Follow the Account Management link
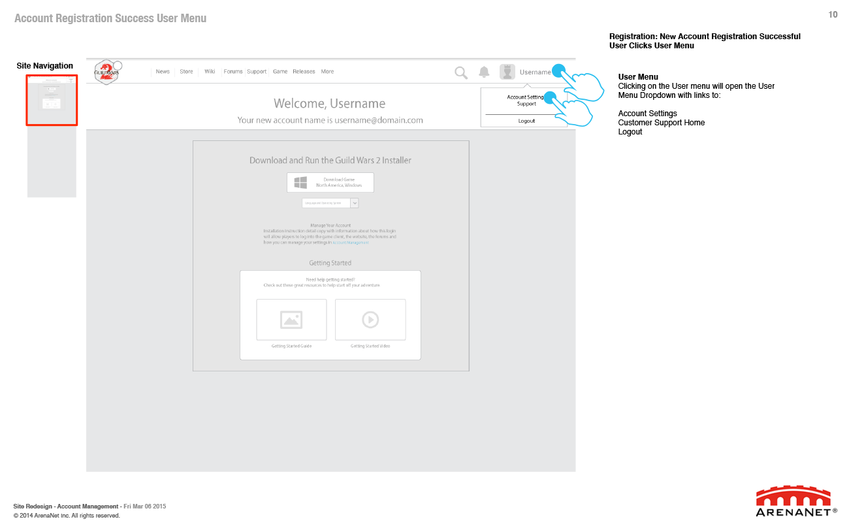849x530 pixels. click(351, 243)
